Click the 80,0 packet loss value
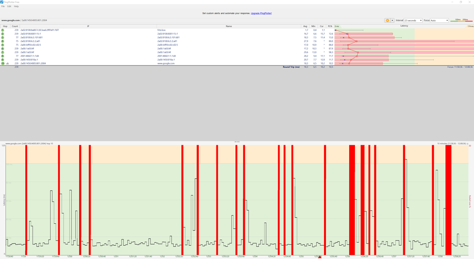 tap(331, 41)
